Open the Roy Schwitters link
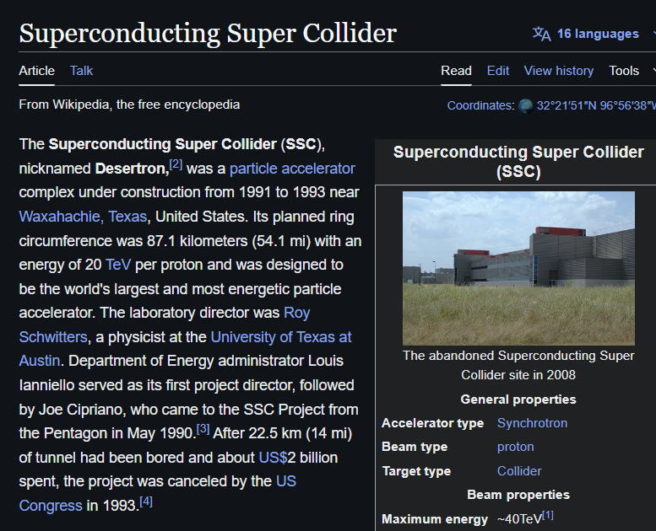The height and width of the screenshot is (531, 656). point(296,313)
